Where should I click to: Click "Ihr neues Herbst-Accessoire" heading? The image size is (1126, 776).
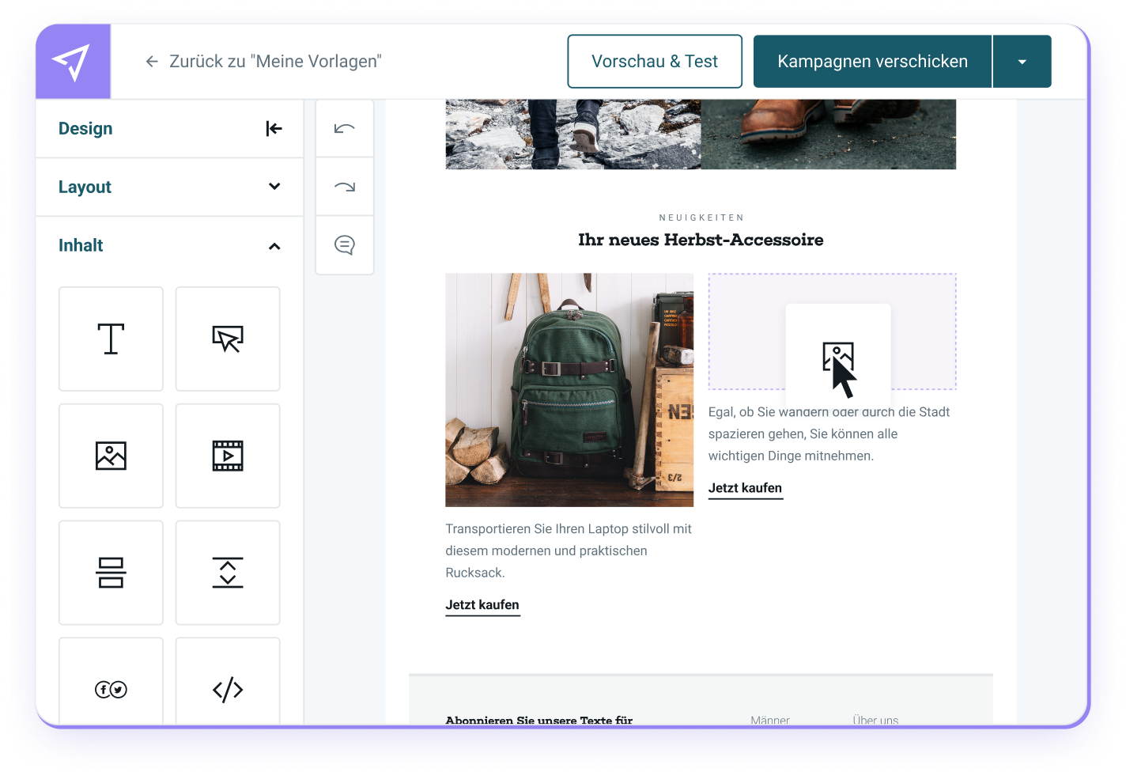point(701,240)
